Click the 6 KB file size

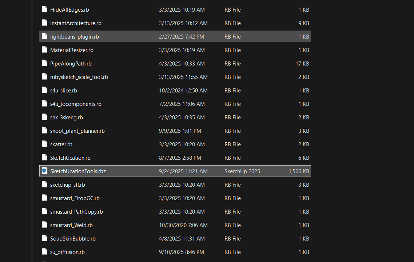pyautogui.click(x=304, y=158)
